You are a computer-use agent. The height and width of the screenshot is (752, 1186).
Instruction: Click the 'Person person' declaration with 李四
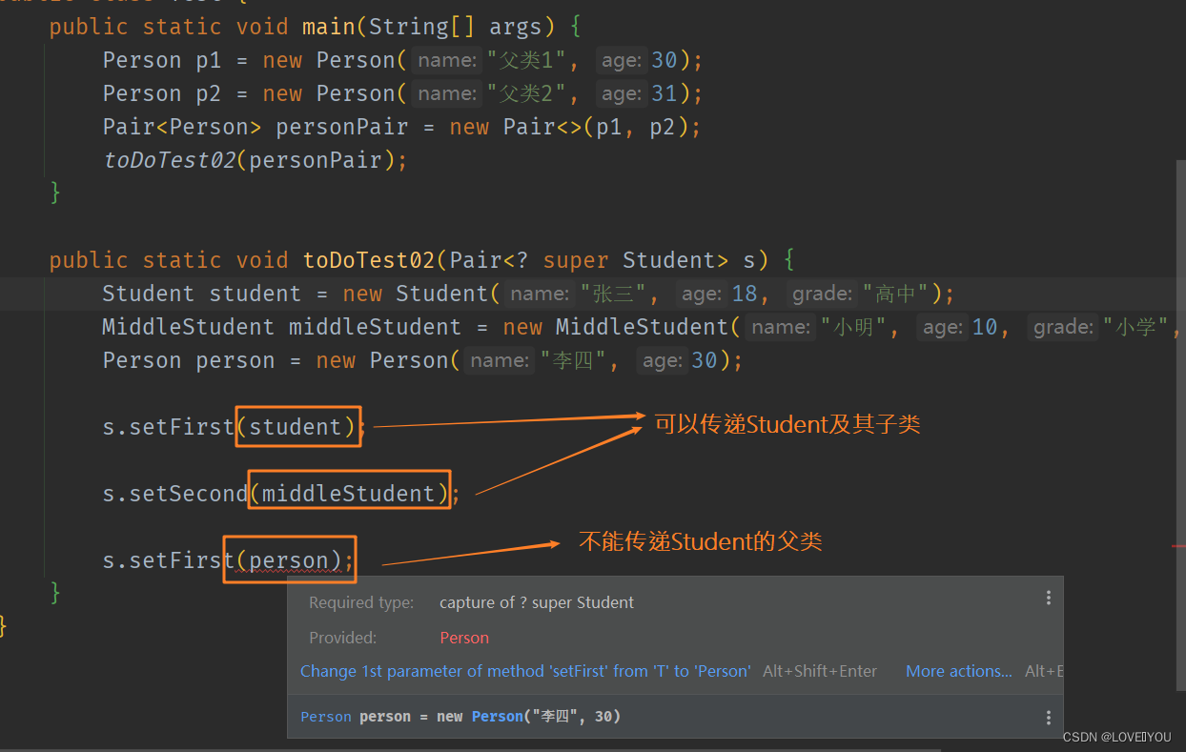[x=422, y=360]
